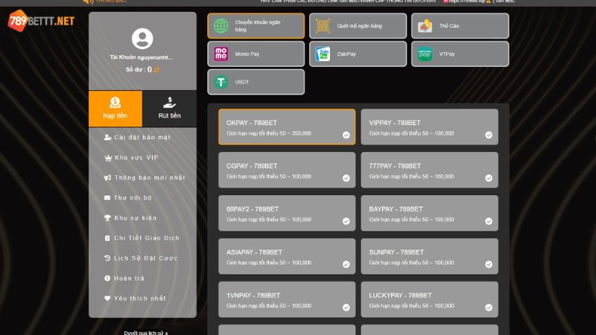Click the scratch card icon
Screen dimensions: 596x335
click(425, 26)
